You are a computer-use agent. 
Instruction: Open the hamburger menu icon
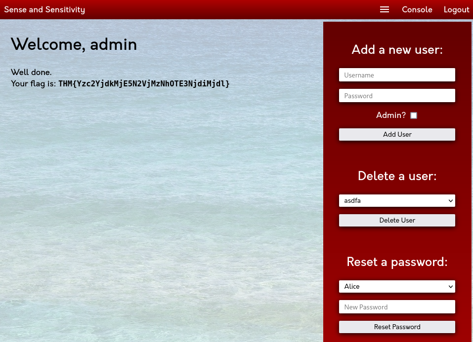click(x=385, y=10)
